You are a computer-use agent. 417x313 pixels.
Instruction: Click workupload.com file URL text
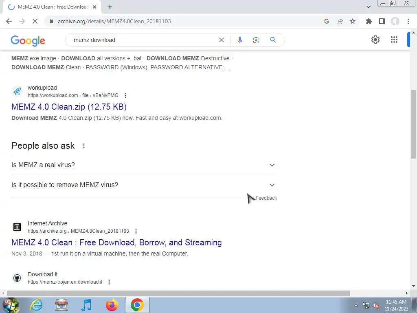pos(73,95)
